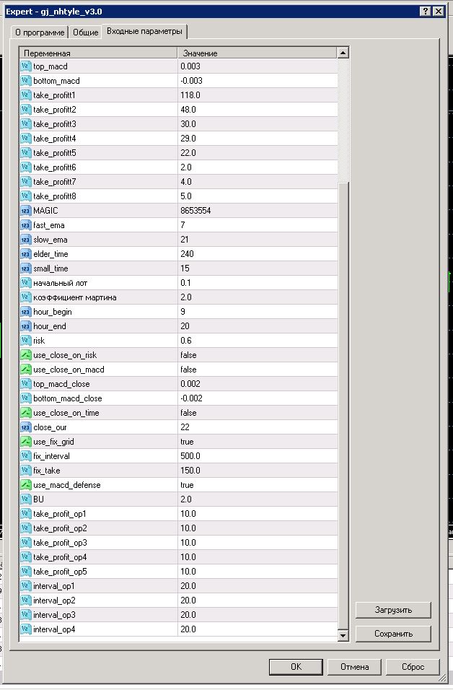The width and height of the screenshot is (453, 690).
Task: Select the Входные параметры tab
Action: coord(145,31)
